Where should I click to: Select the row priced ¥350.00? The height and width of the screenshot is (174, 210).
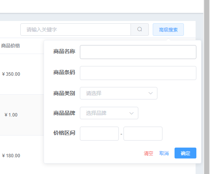pos(22,74)
